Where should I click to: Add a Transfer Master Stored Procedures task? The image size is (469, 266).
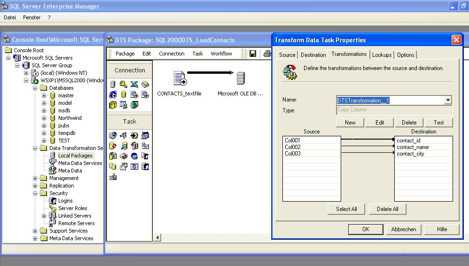pyautogui.click(x=124, y=166)
